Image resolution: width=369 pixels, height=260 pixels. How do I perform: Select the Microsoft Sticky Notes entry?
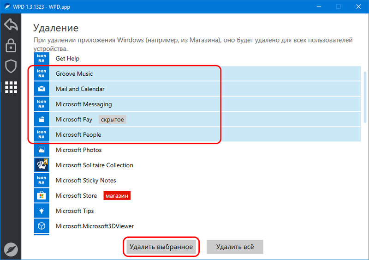(x=197, y=180)
